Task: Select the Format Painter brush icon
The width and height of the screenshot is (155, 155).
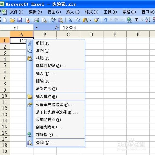Action: coord(96,20)
